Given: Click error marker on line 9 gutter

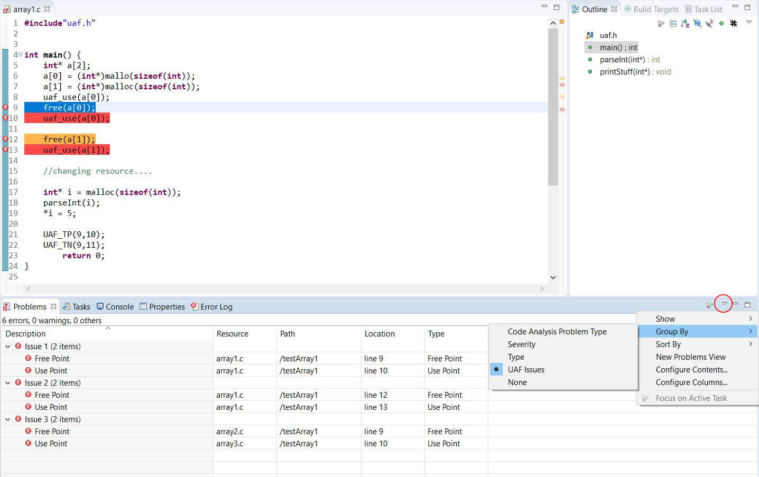Looking at the screenshot, I should 6,107.
